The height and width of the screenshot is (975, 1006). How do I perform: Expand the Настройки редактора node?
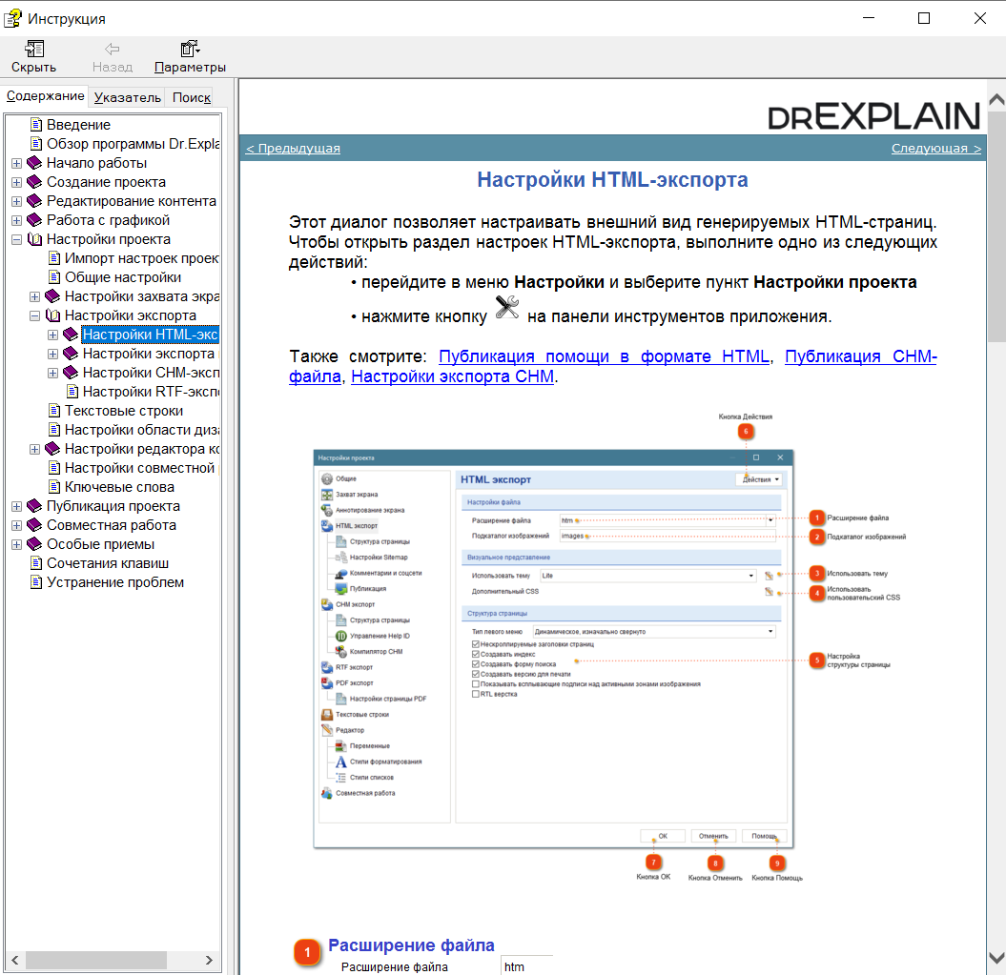34,450
